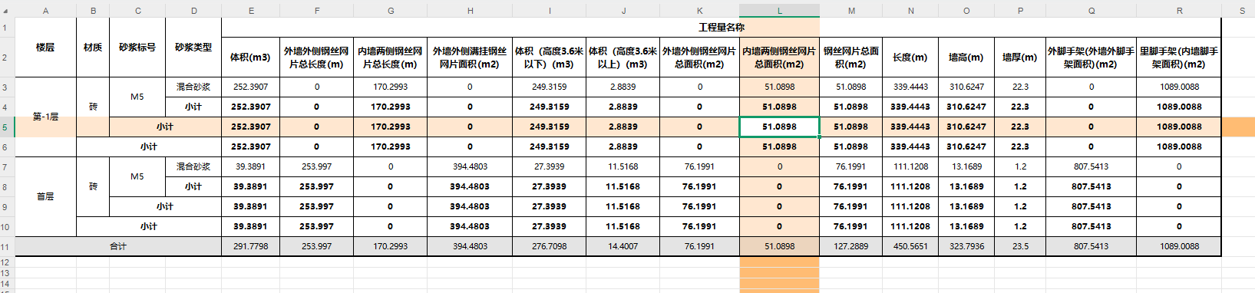Viewport: 1255px width, 293px height.
Task: Click the 外墙外侧满挂钢丝网片面积(m2) header cell
Action: 470,58
